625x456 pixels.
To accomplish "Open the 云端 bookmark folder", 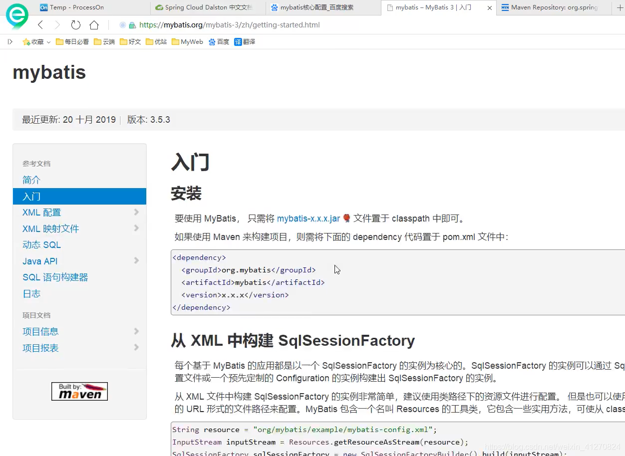I will [104, 42].
